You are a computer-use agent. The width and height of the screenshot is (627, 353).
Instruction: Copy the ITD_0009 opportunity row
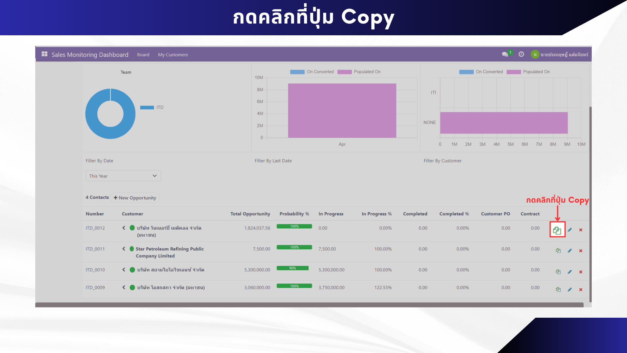tap(558, 290)
